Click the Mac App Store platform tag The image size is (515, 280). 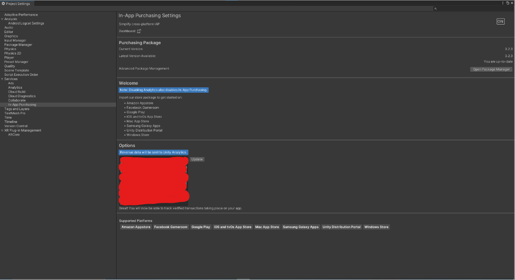tap(267, 227)
